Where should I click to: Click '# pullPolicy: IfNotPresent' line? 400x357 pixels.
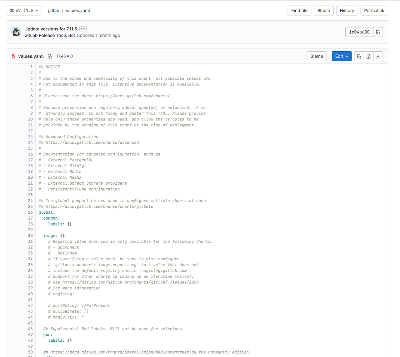pyautogui.click(x=79, y=305)
